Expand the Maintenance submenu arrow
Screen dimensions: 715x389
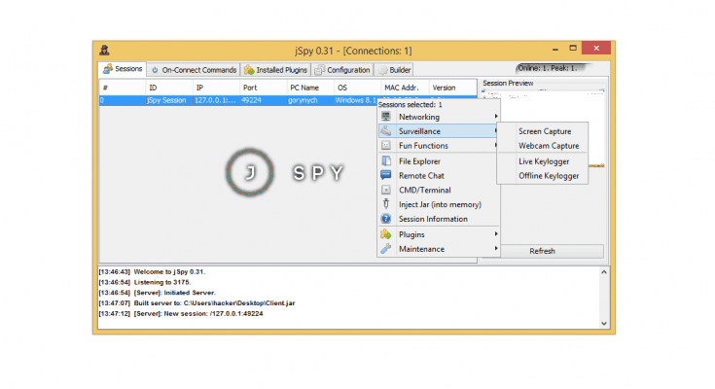click(x=496, y=249)
